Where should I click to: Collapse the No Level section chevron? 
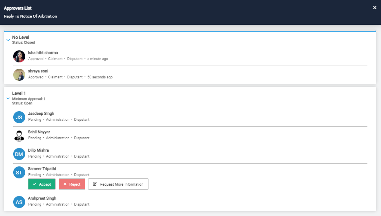coord(8,40)
